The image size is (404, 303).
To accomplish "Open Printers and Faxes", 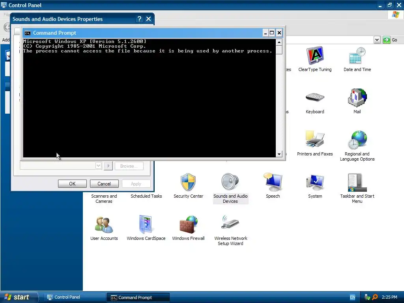I will (x=315, y=144).
